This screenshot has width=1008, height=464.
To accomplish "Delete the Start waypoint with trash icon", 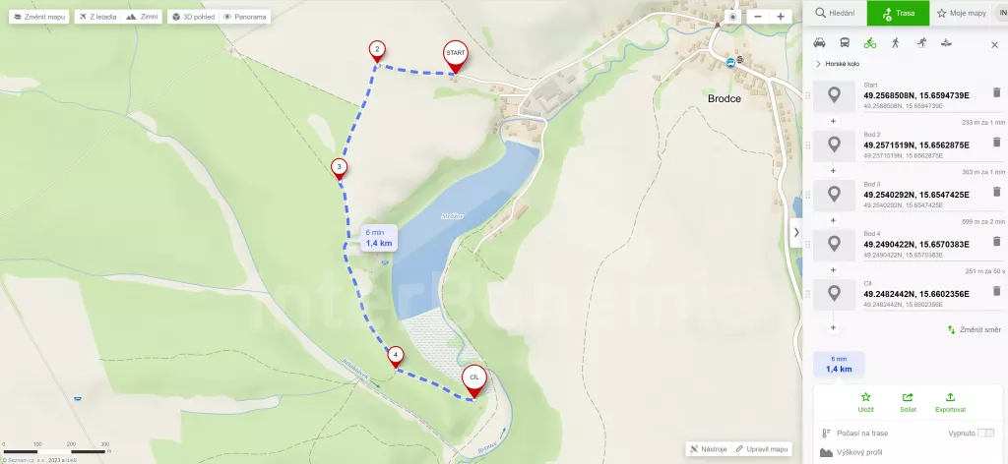I will (x=996, y=92).
